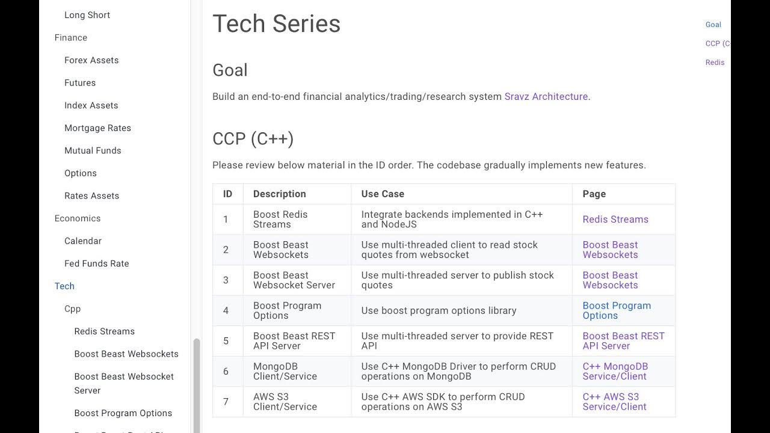
Task: Jump to Goal in table of contents
Action: click(x=713, y=25)
